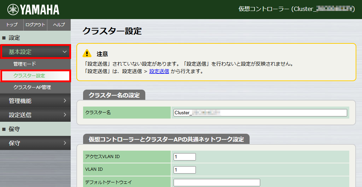Expand the 保守 menu item
Screen dimensions: 362x187
pos(35,143)
